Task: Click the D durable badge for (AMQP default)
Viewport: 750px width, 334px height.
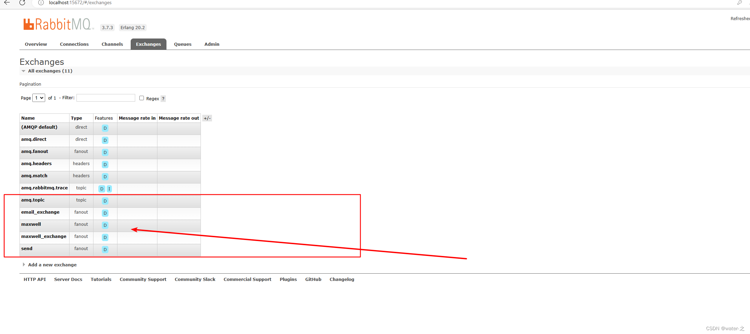Action: click(x=105, y=128)
